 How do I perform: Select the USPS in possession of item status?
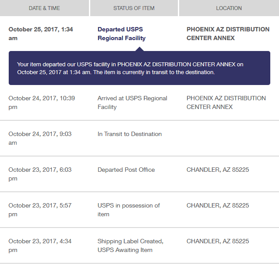(129, 210)
